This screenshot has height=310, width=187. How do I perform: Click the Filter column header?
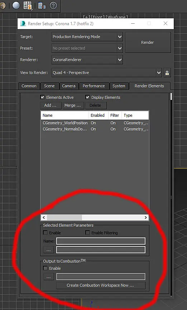115,115
